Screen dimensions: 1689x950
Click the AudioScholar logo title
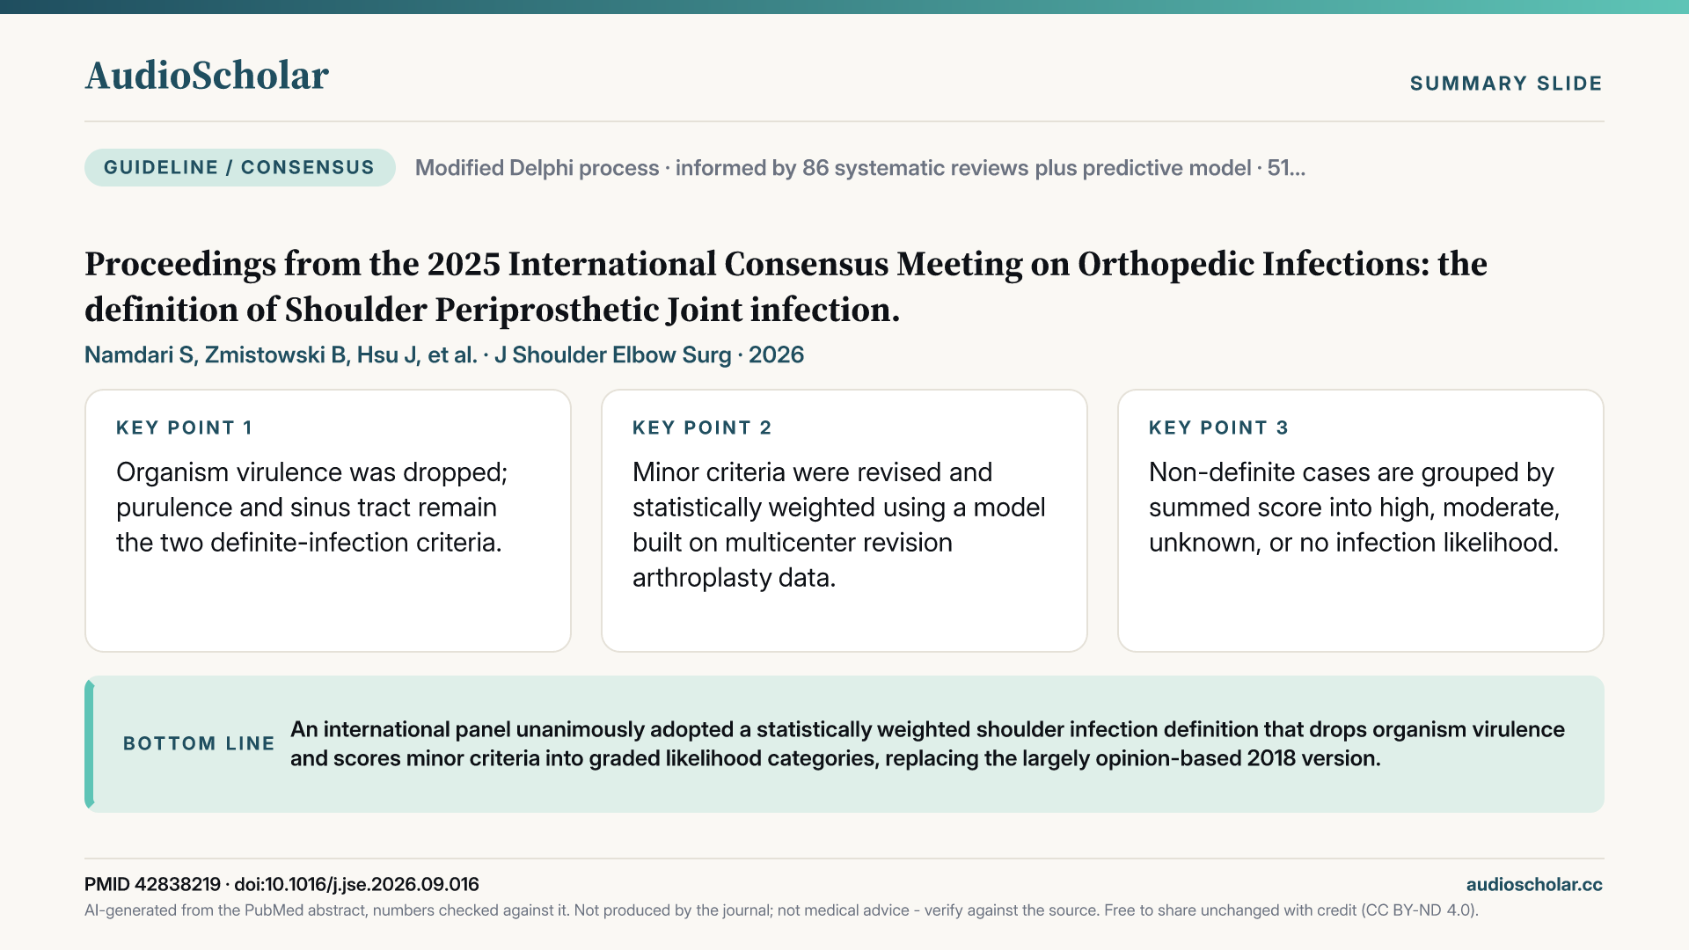coord(207,76)
